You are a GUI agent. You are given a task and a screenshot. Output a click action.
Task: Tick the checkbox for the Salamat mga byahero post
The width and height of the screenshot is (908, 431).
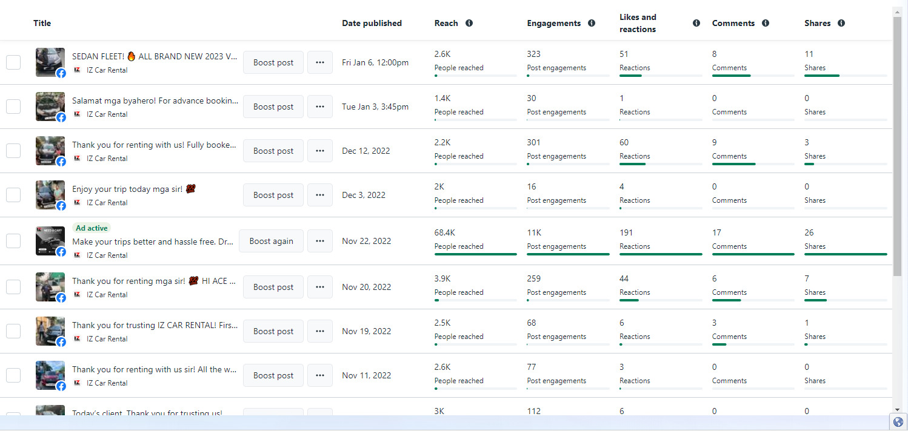point(13,107)
